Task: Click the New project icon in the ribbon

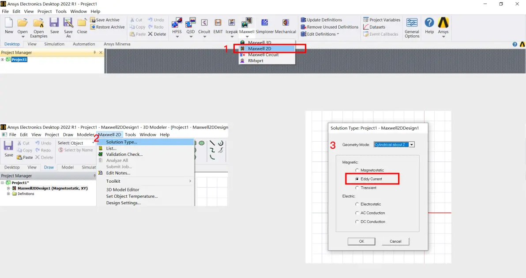Action: pyautogui.click(x=9, y=26)
